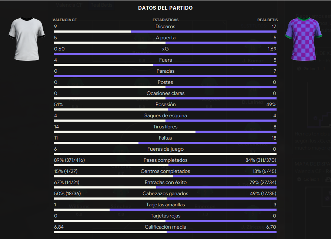Click the VALENCIA CF column header

pyautogui.click(x=64, y=20)
